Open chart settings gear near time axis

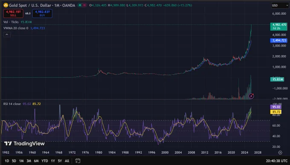(280, 153)
